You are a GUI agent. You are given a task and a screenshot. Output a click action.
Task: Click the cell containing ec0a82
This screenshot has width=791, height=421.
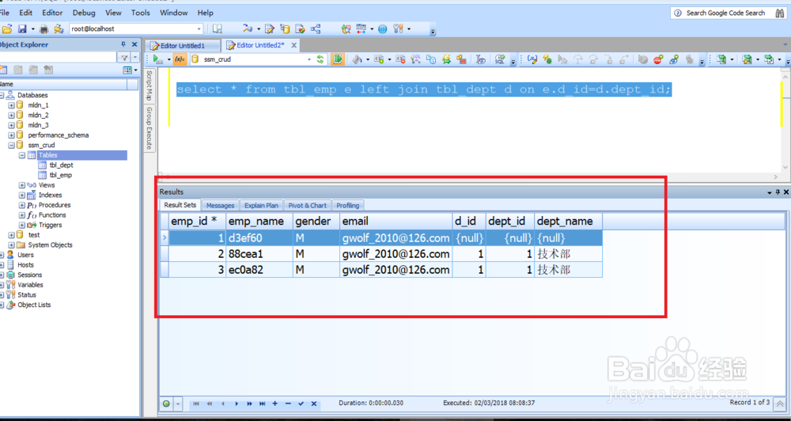pos(259,270)
